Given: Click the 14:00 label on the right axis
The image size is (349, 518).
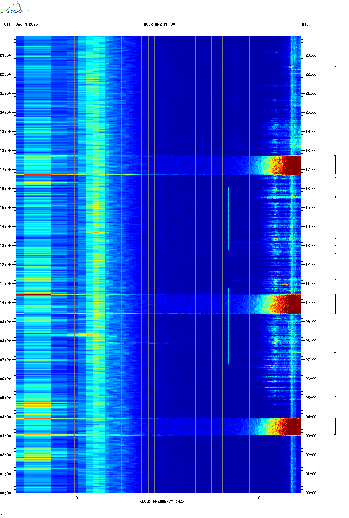Looking at the screenshot, I should click(x=311, y=227).
